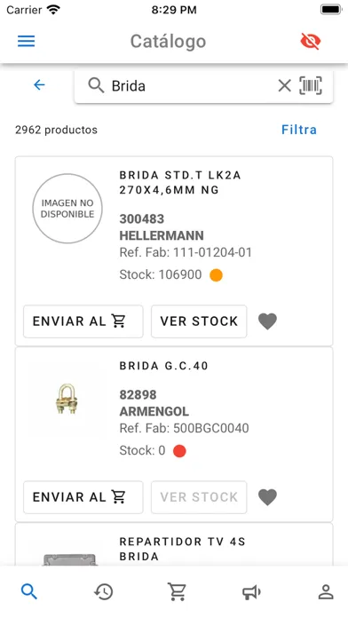This screenshot has width=348, height=618.
Task: Open the BRIDA G.C.40 product image
Action: 67,399
